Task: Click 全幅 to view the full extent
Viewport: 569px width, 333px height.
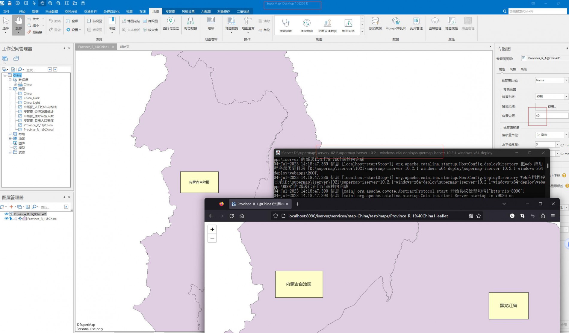Action: (x=72, y=21)
